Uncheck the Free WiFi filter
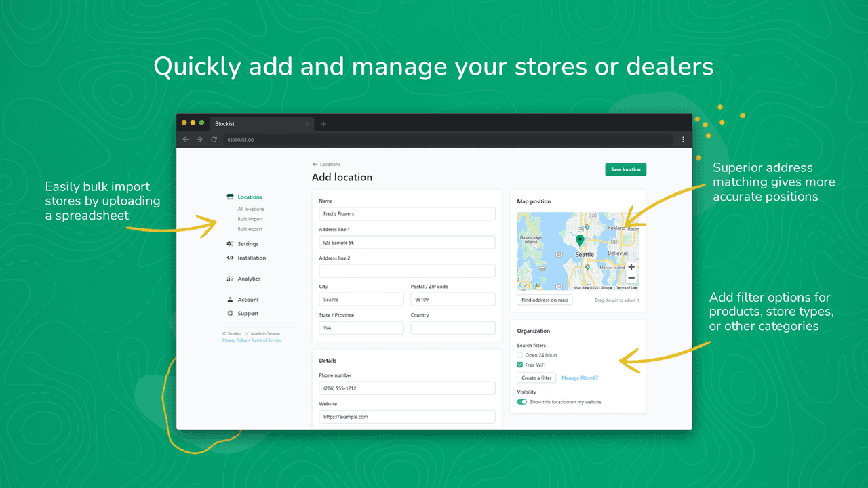 coord(520,365)
